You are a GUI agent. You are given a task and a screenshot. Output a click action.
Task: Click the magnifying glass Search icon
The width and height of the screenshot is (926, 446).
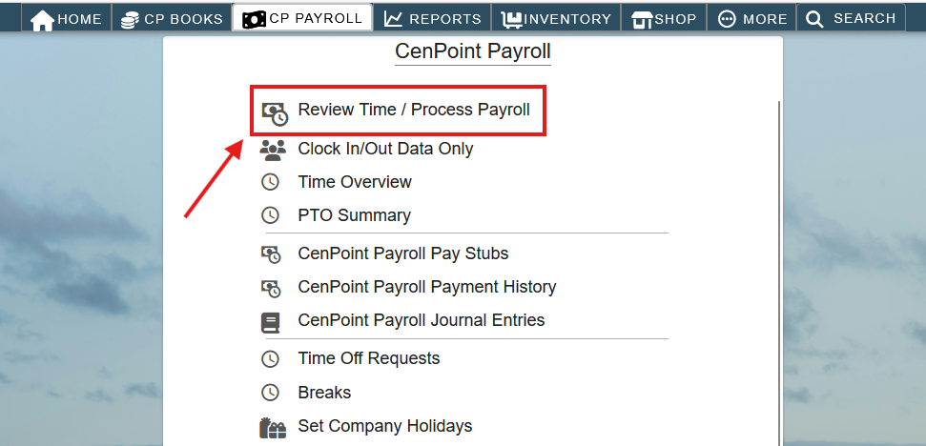pyautogui.click(x=814, y=19)
